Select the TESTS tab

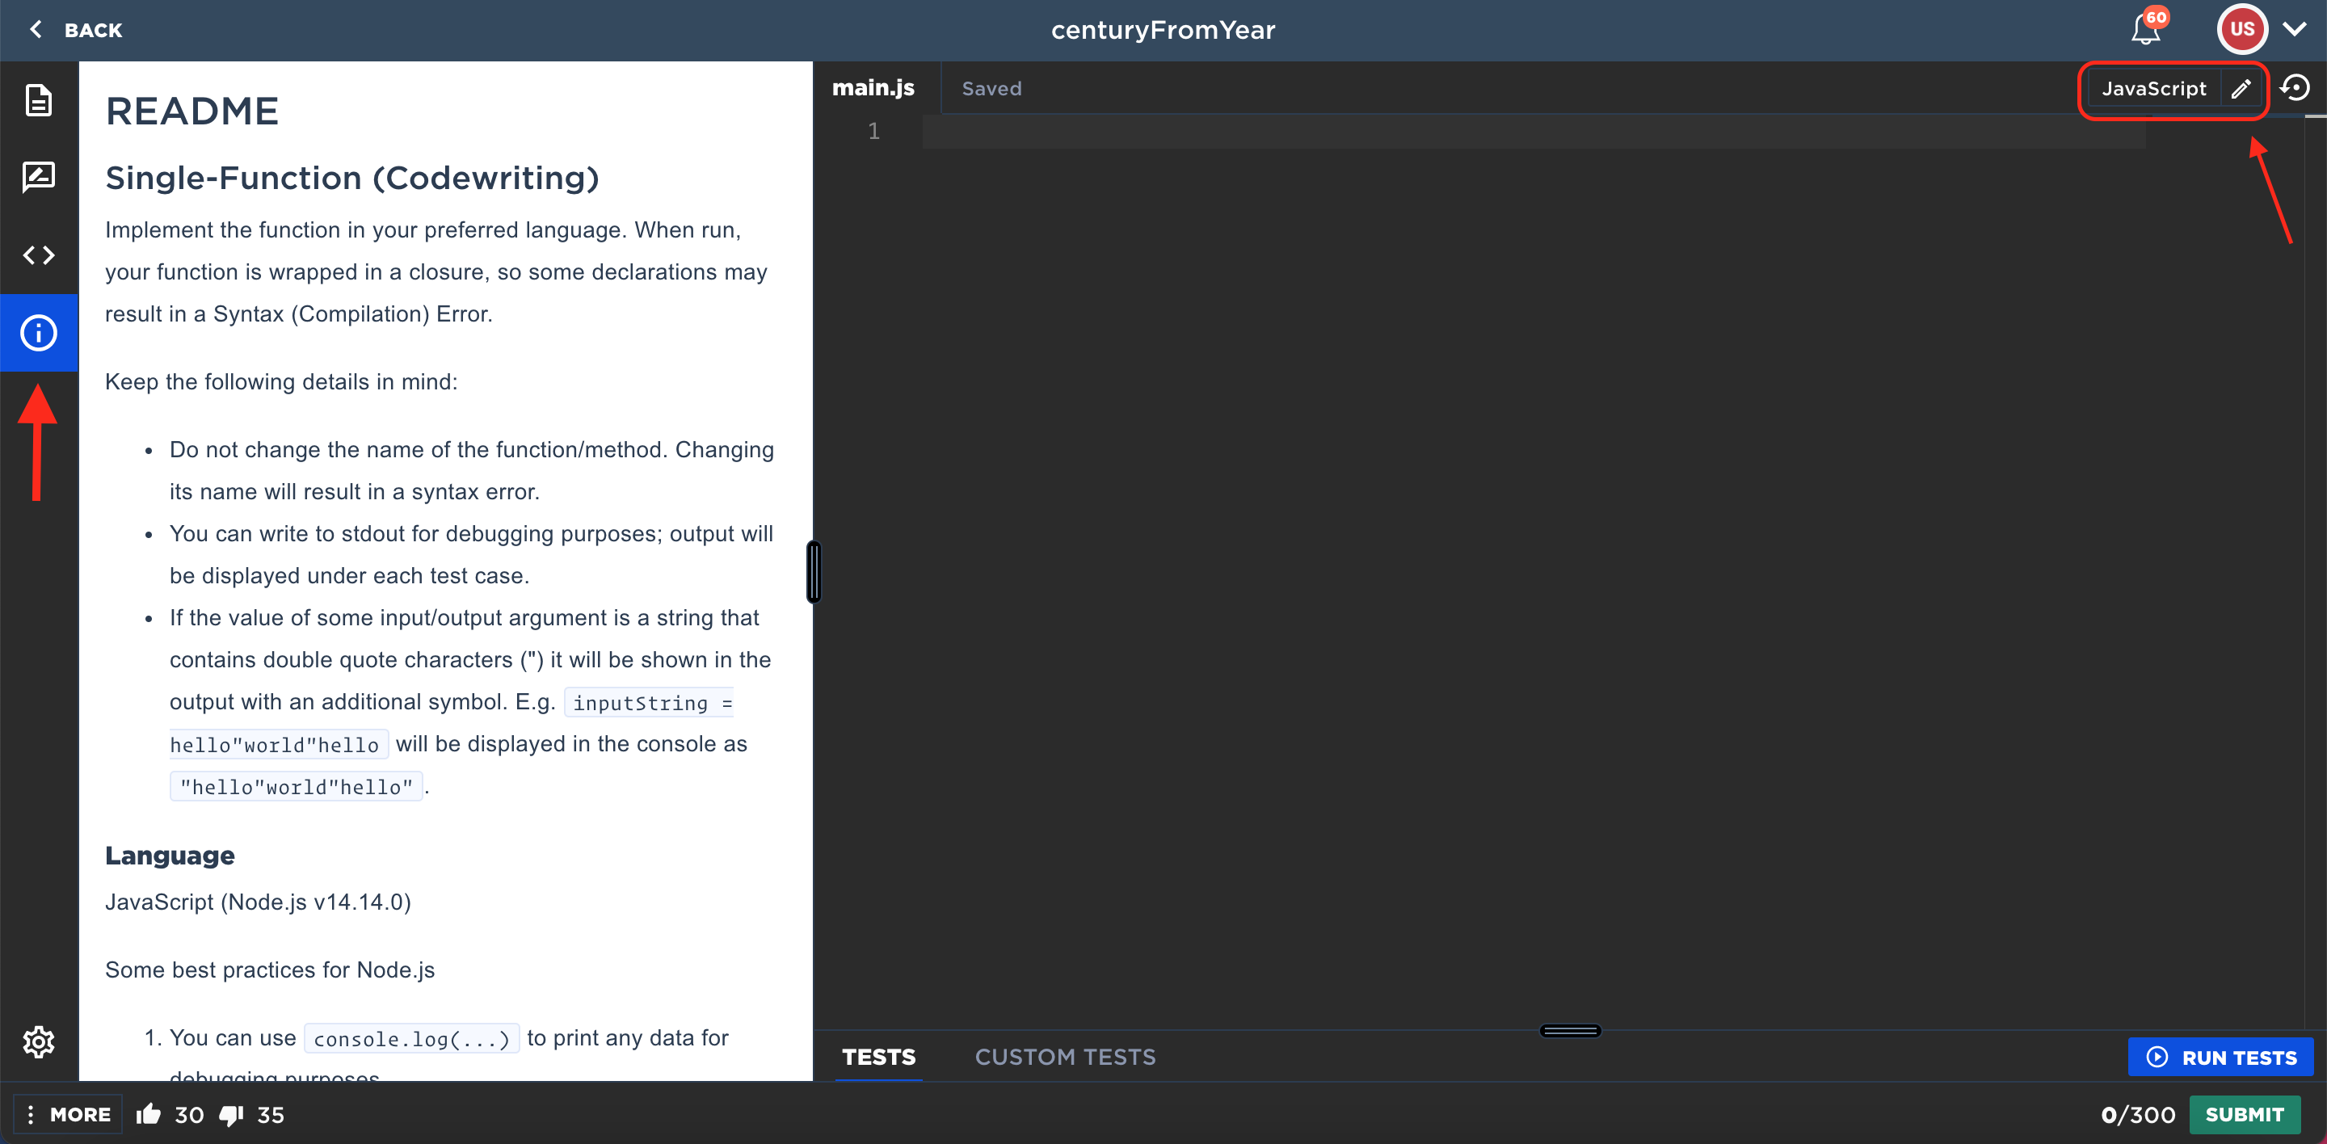click(x=878, y=1057)
